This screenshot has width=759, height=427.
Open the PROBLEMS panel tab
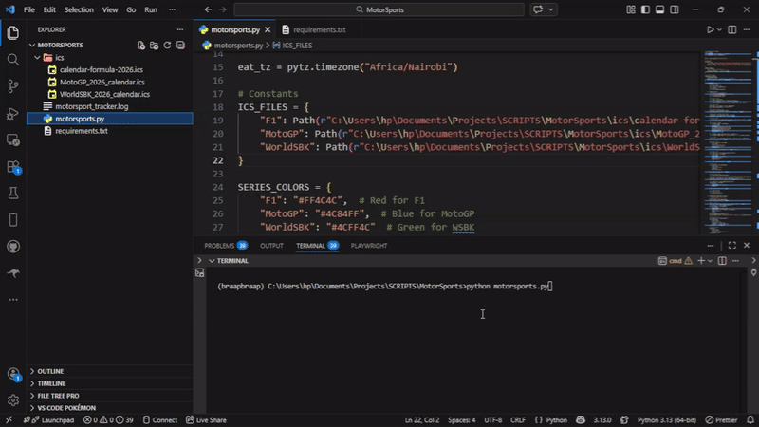pos(226,246)
